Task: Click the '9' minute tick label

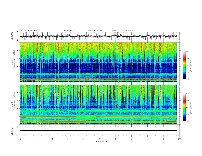Action: click(x=163, y=139)
